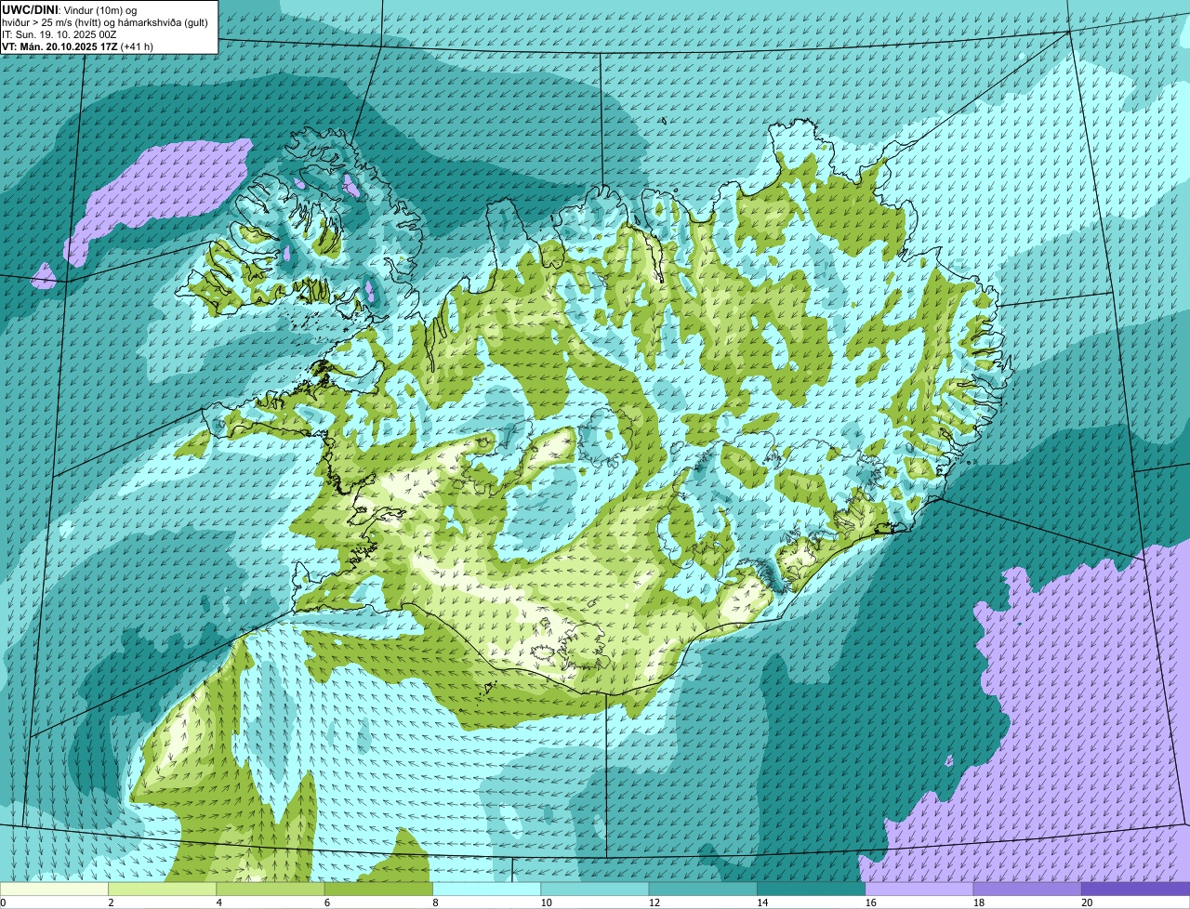Click the legend scale label "12"
Image resolution: width=1190 pixels, height=909 pixels.
(654, 902)
